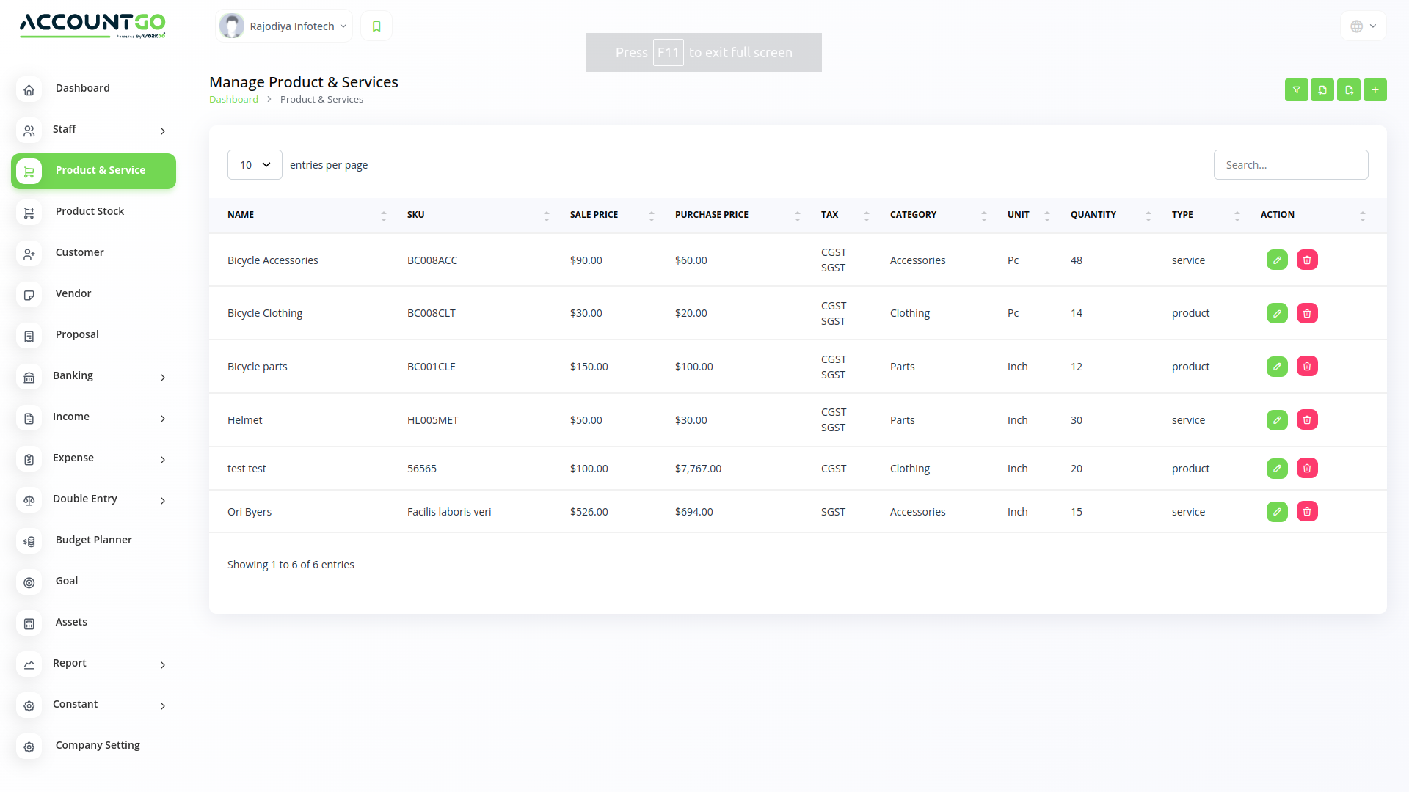The height and width of the screenshot is (792, 1409).
Task: Open the entries per page dropdown
Action: (x=255, y=164)
